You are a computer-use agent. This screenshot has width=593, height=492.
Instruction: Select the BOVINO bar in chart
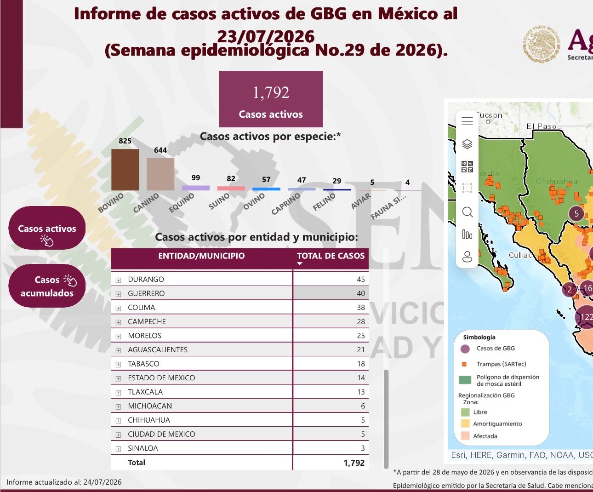pos(125,170)
